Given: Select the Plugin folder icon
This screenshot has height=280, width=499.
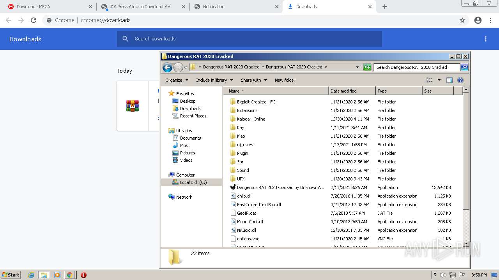Looking at the screenshot, I should (x=233, y=153).
